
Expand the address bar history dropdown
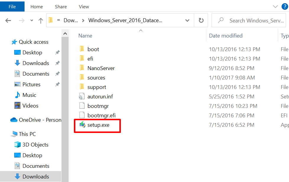(x=187, y=20)
